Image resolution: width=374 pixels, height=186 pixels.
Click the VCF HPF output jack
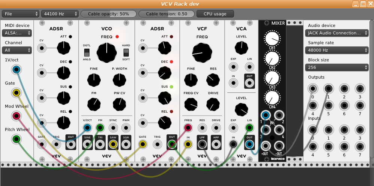(x=216, y=144)
